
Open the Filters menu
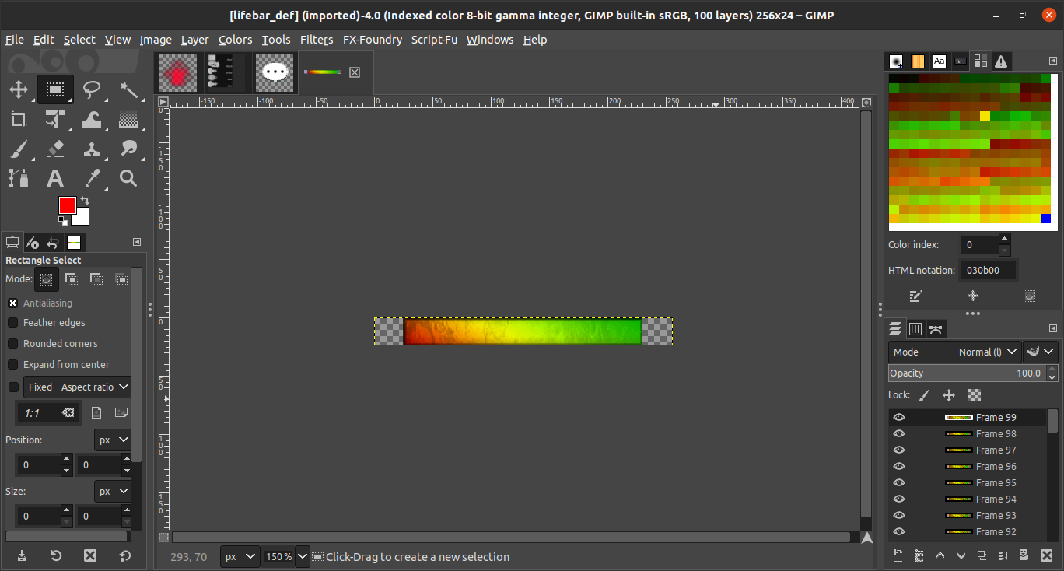point(316,40)
